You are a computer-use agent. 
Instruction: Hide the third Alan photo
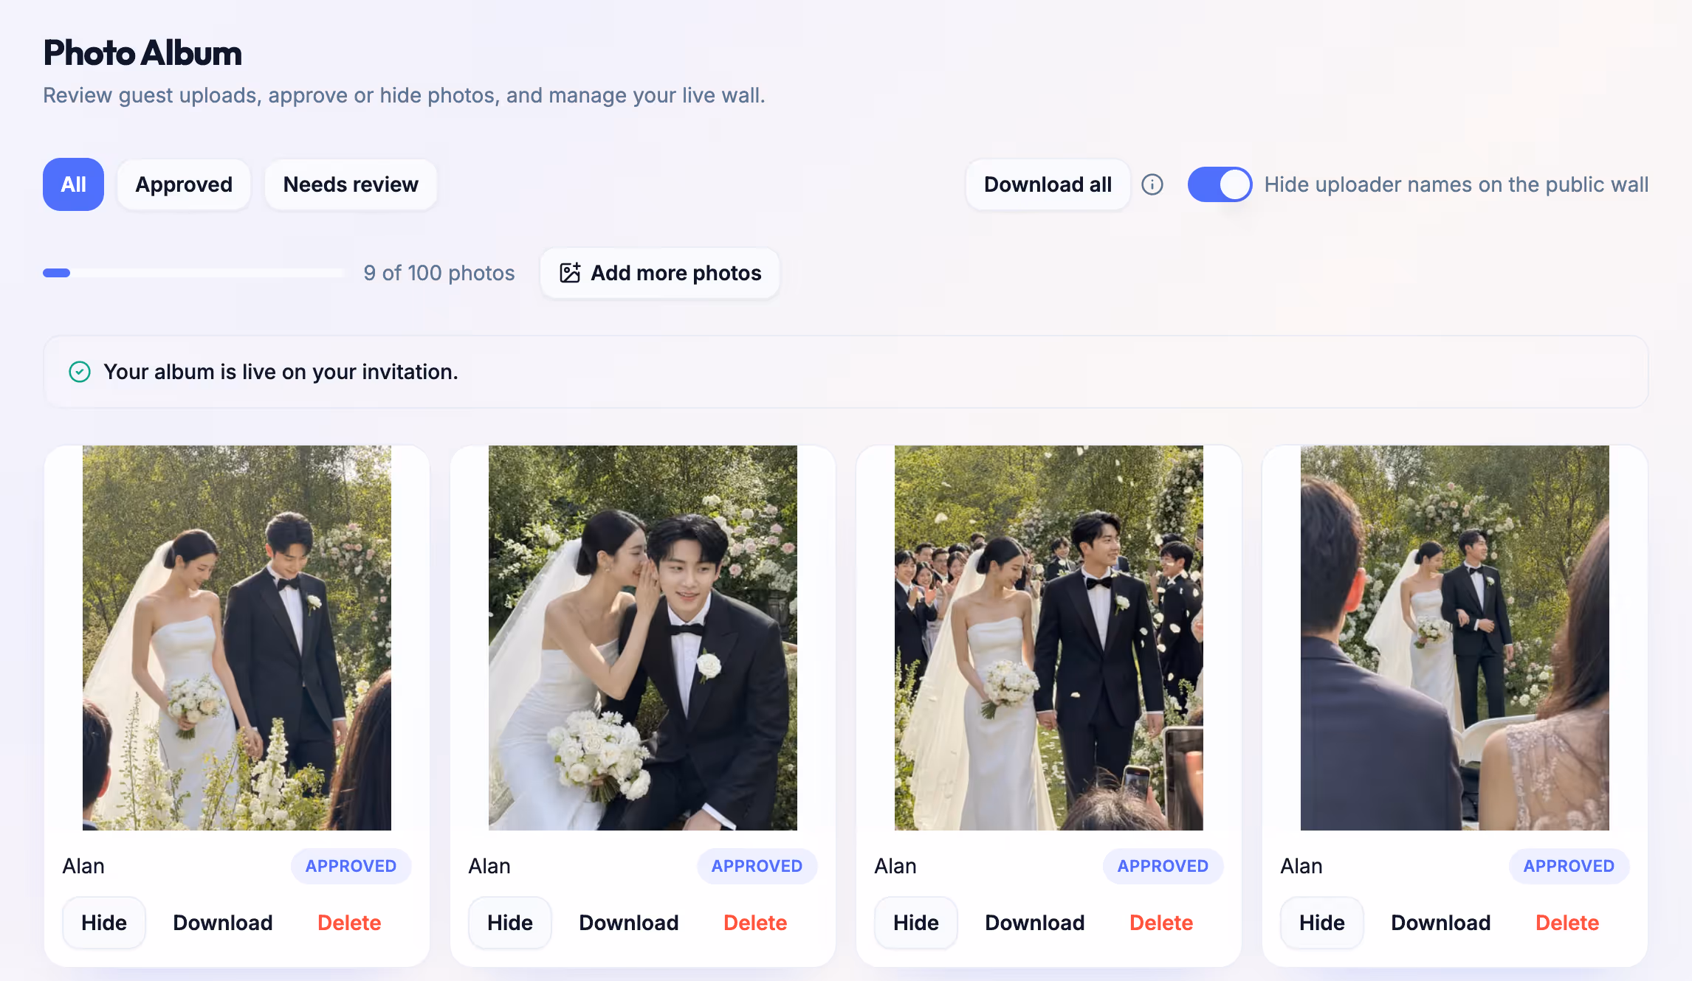916,923
